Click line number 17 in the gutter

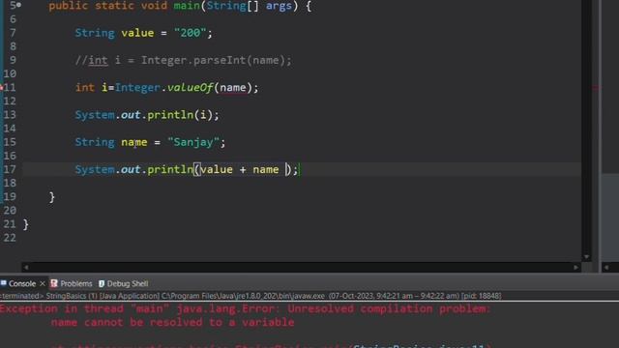[10, 170]
